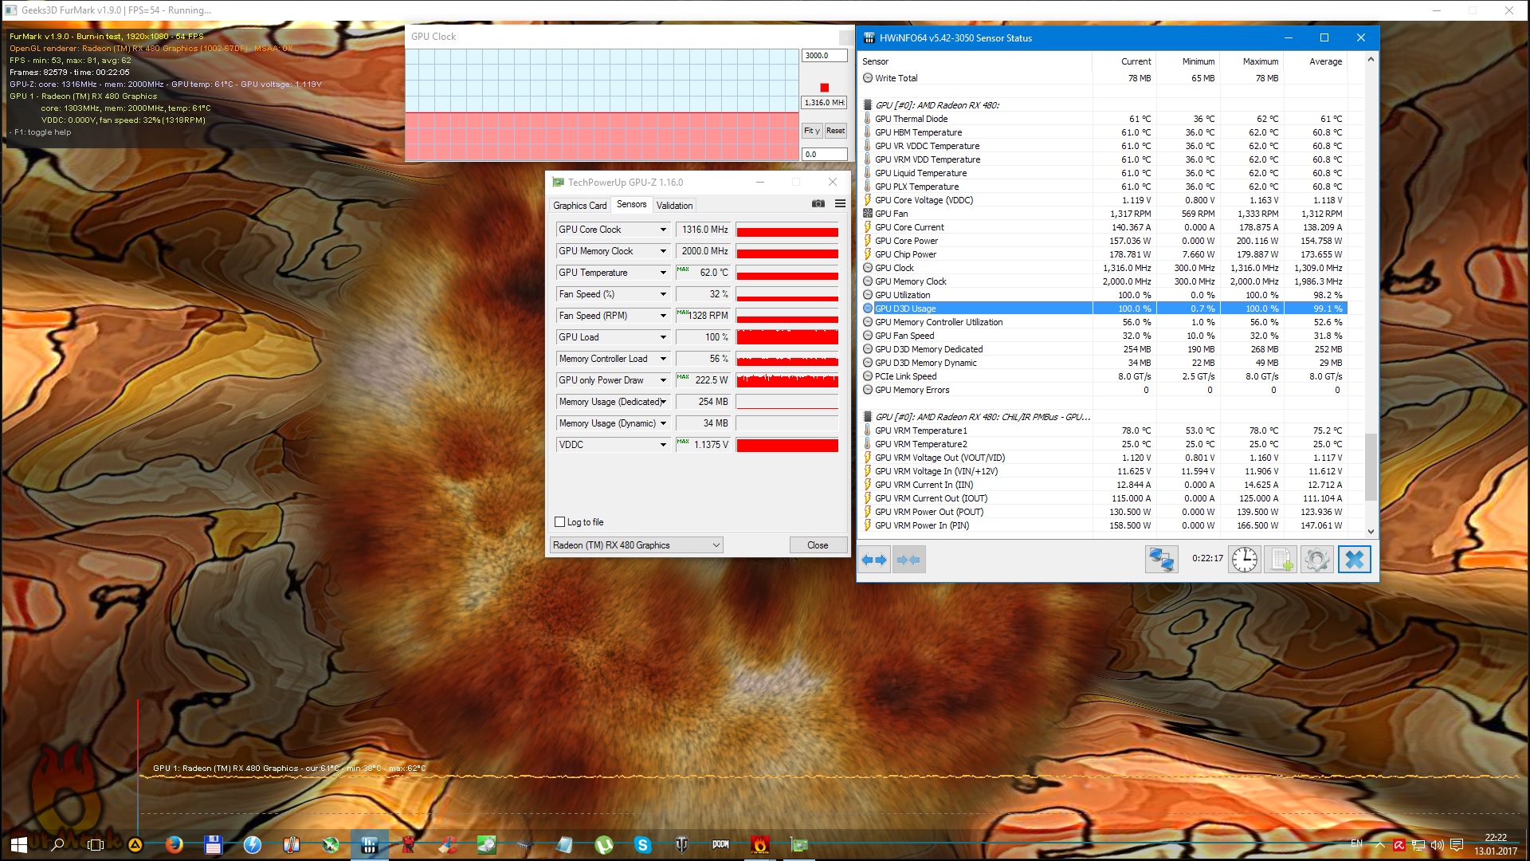
Task: Click the clock reset timer icon
Action: tap(1244, 560)
